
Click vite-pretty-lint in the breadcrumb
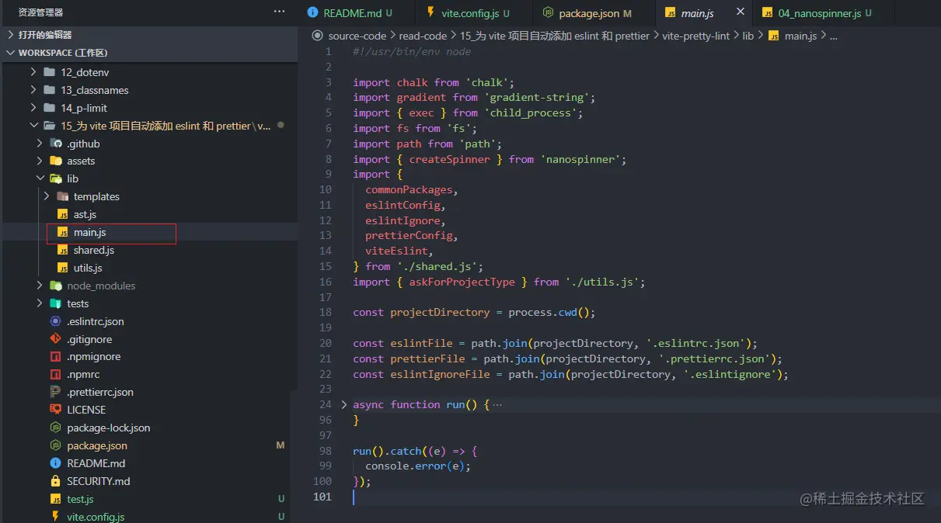(695, 36)
